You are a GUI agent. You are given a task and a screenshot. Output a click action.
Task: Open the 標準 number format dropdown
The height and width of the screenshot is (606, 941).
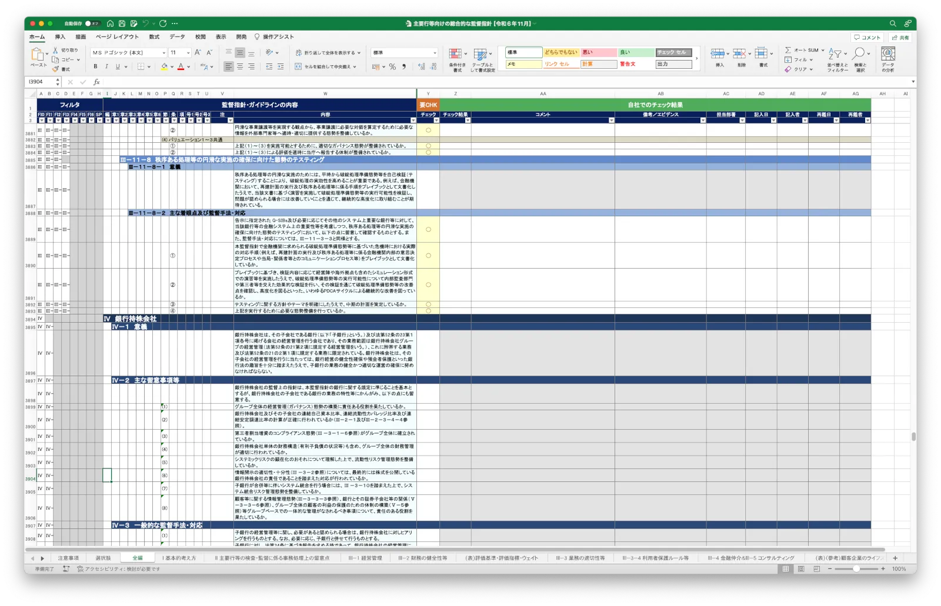click(405, 53)
